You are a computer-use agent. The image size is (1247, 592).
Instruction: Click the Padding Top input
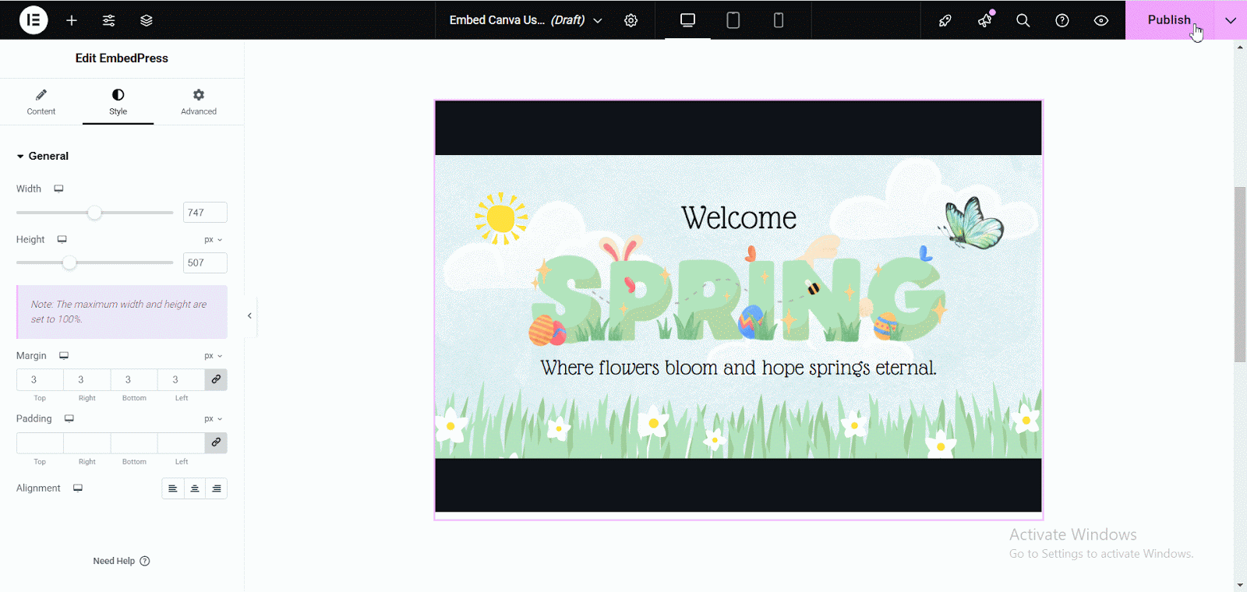(40, 442)
